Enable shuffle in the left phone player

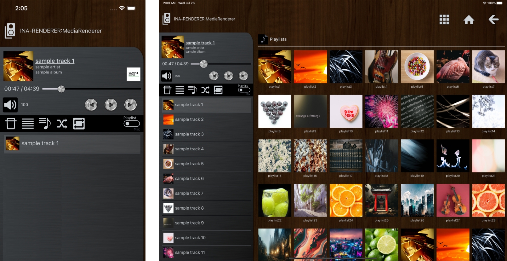pos(62,124)
